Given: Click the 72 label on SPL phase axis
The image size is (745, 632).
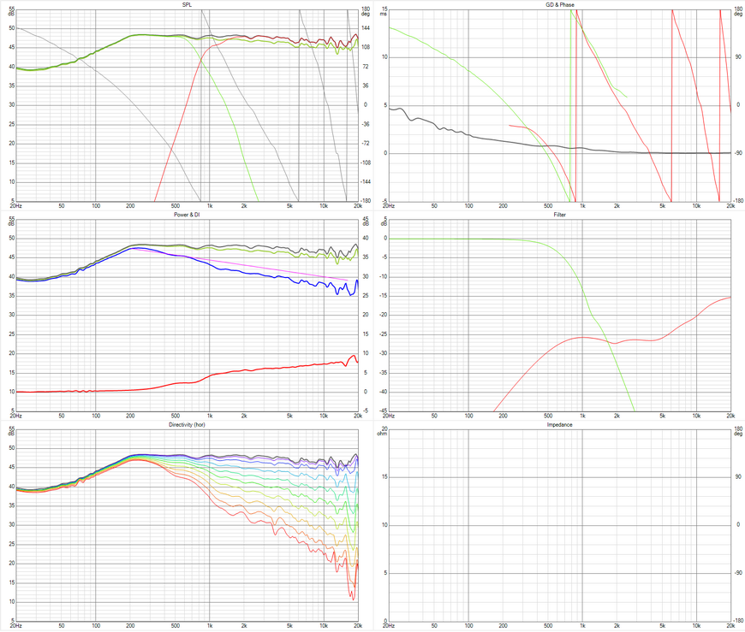Looking at the screenshot, I should point(366,67).
